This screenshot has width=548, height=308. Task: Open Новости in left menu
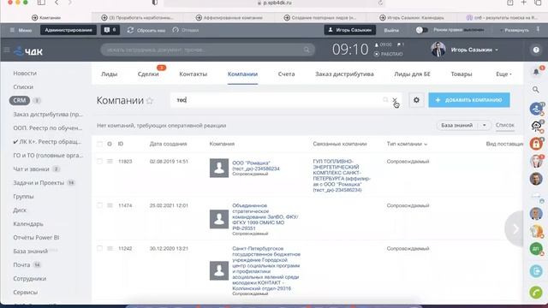pyautogui.click(x=25, y=74)
